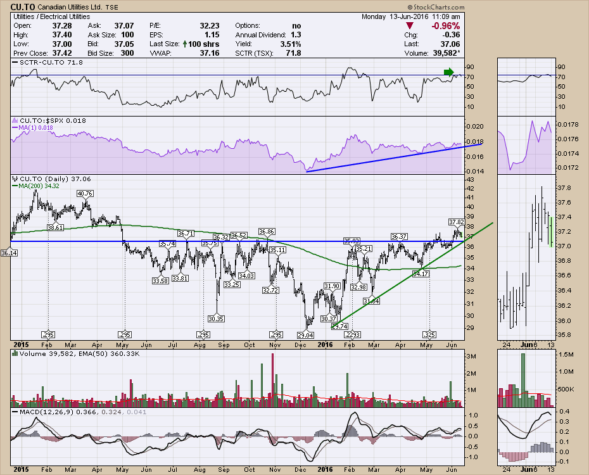Click the High price value 37.40
This screenshot has width=589, height=475.
[62, 35]
